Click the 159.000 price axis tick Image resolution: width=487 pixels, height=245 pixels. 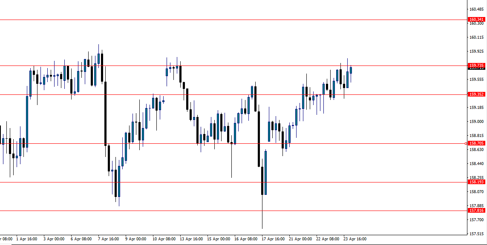click(x=476, y=122)
